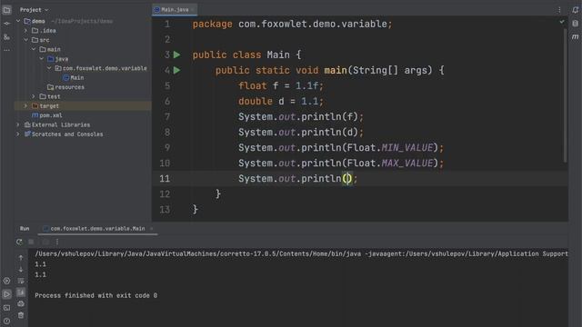Select the Main class in project tree

pyautogui.click(x=74, y=77)
